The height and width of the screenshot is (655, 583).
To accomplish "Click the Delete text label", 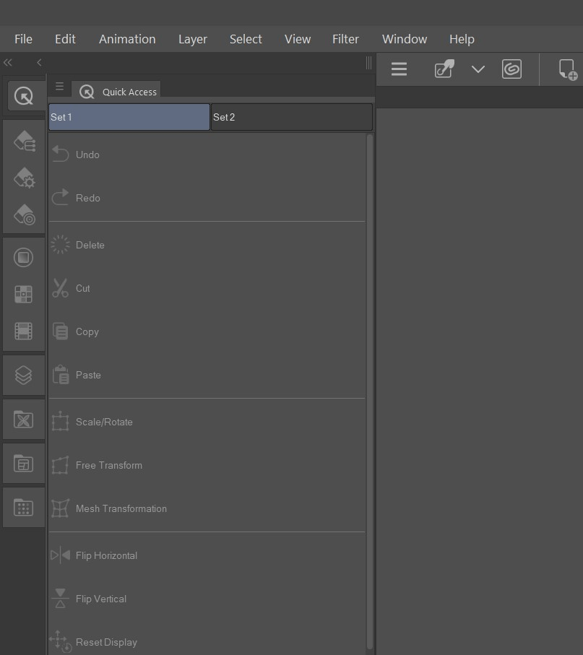I will pos(90,246).
